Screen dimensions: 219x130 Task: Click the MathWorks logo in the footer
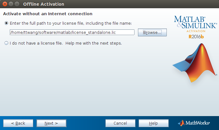click(x=194, y=123)
